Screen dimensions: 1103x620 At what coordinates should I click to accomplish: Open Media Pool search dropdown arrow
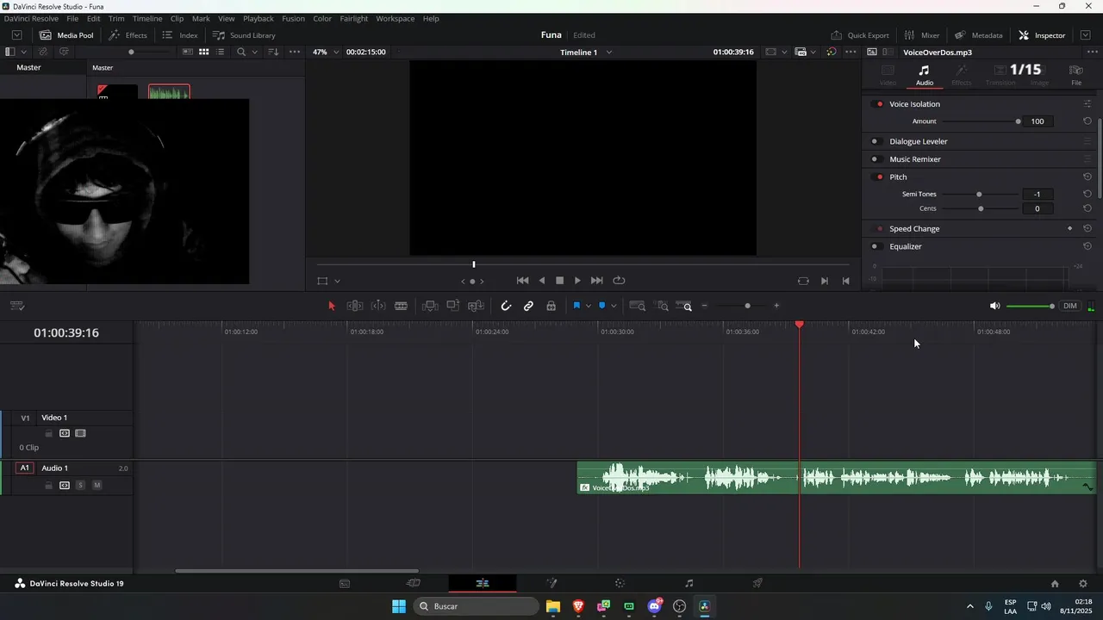pyautogui.click(x=254, y=53)
